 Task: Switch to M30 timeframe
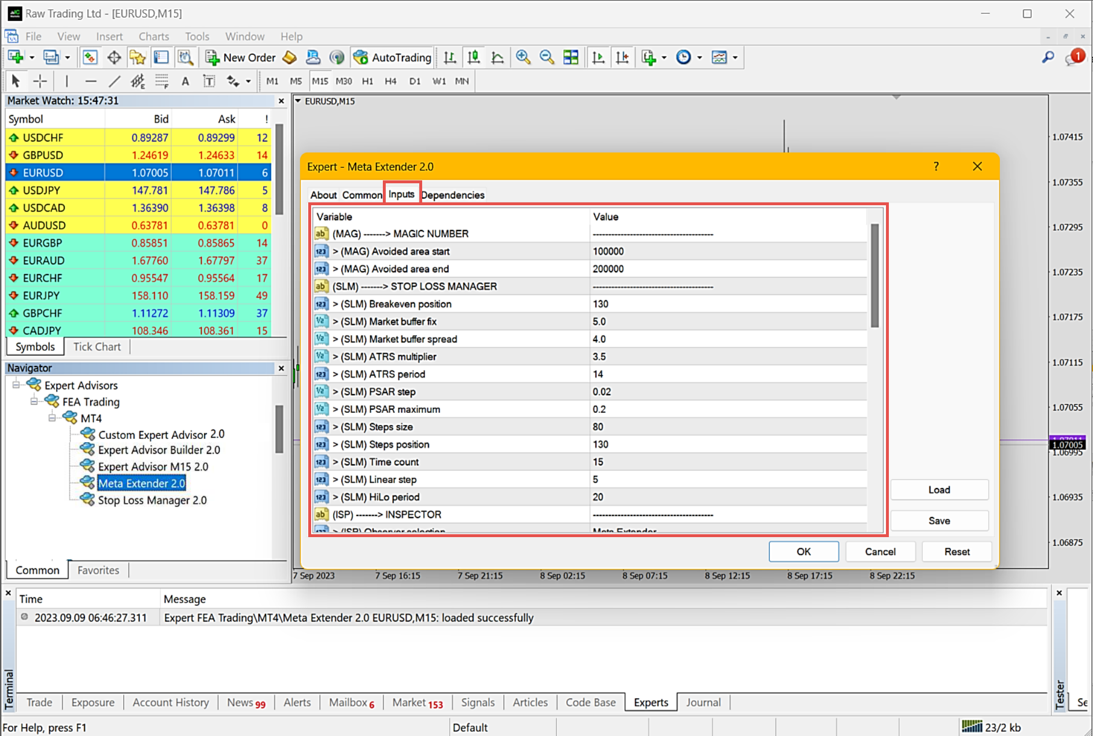coord(344,81)
